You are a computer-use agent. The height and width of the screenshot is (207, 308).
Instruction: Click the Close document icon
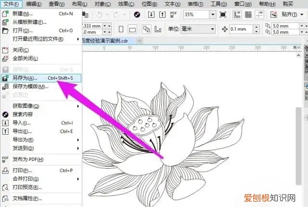click(x=5, y=50)
